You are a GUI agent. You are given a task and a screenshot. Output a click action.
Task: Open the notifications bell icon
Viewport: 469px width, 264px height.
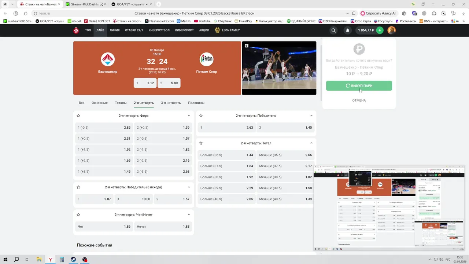(x=348, y=30)
